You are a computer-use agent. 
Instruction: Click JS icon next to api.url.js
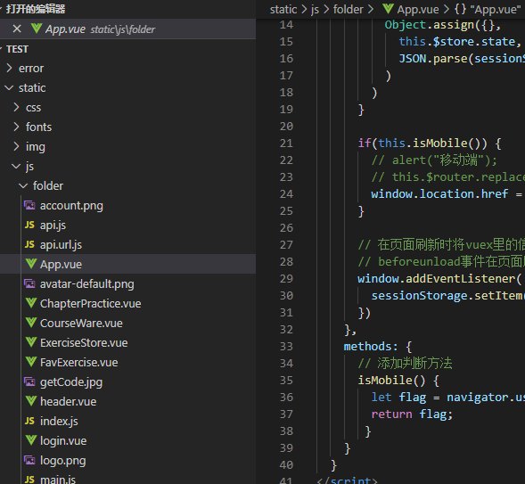pos(29,245)
